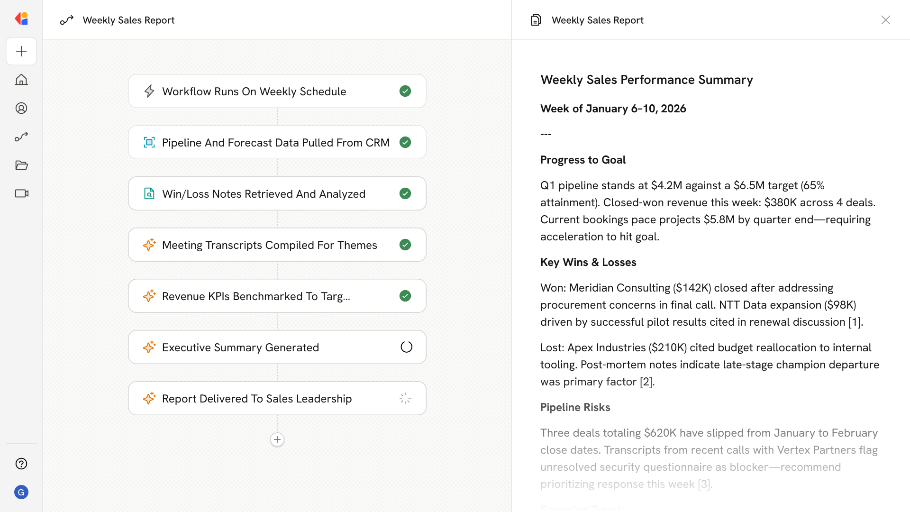Viewport: 910px width, 512px height.
Task: Click the CRM scan icon on pipeline step
Action: pos(149,142)
